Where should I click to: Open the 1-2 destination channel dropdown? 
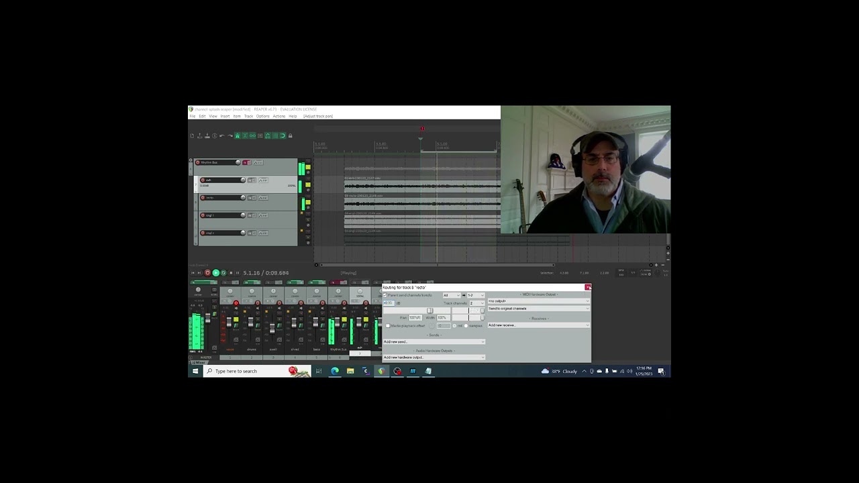point(476,295)
